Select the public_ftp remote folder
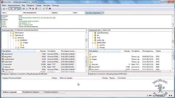 [100, 40]
